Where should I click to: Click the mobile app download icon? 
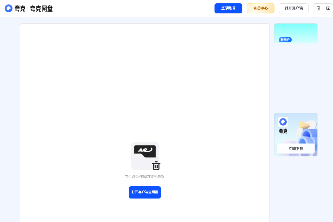(x=318, y=8)
